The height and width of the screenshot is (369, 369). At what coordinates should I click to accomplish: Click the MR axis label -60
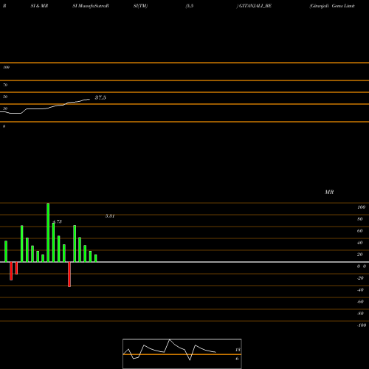[360, 302]
